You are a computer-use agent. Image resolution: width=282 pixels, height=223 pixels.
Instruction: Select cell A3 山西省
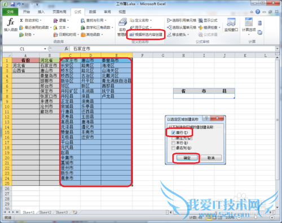tap(25, 70)
